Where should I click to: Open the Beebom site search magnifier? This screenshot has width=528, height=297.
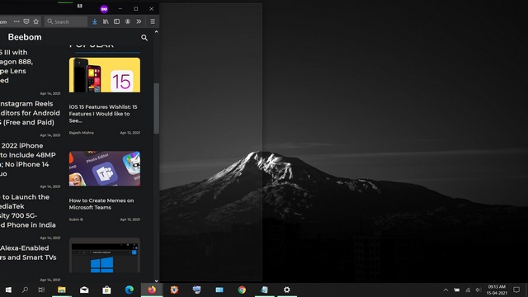144,38
